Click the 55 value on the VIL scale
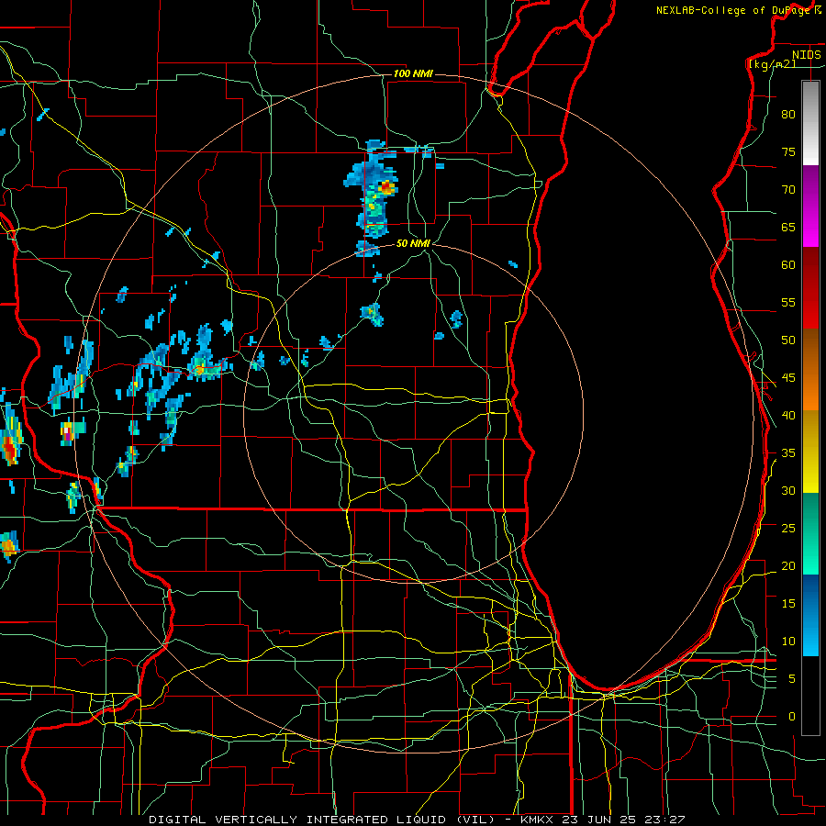826x826 pixels. pyautogui.click(x=788, y=302)
